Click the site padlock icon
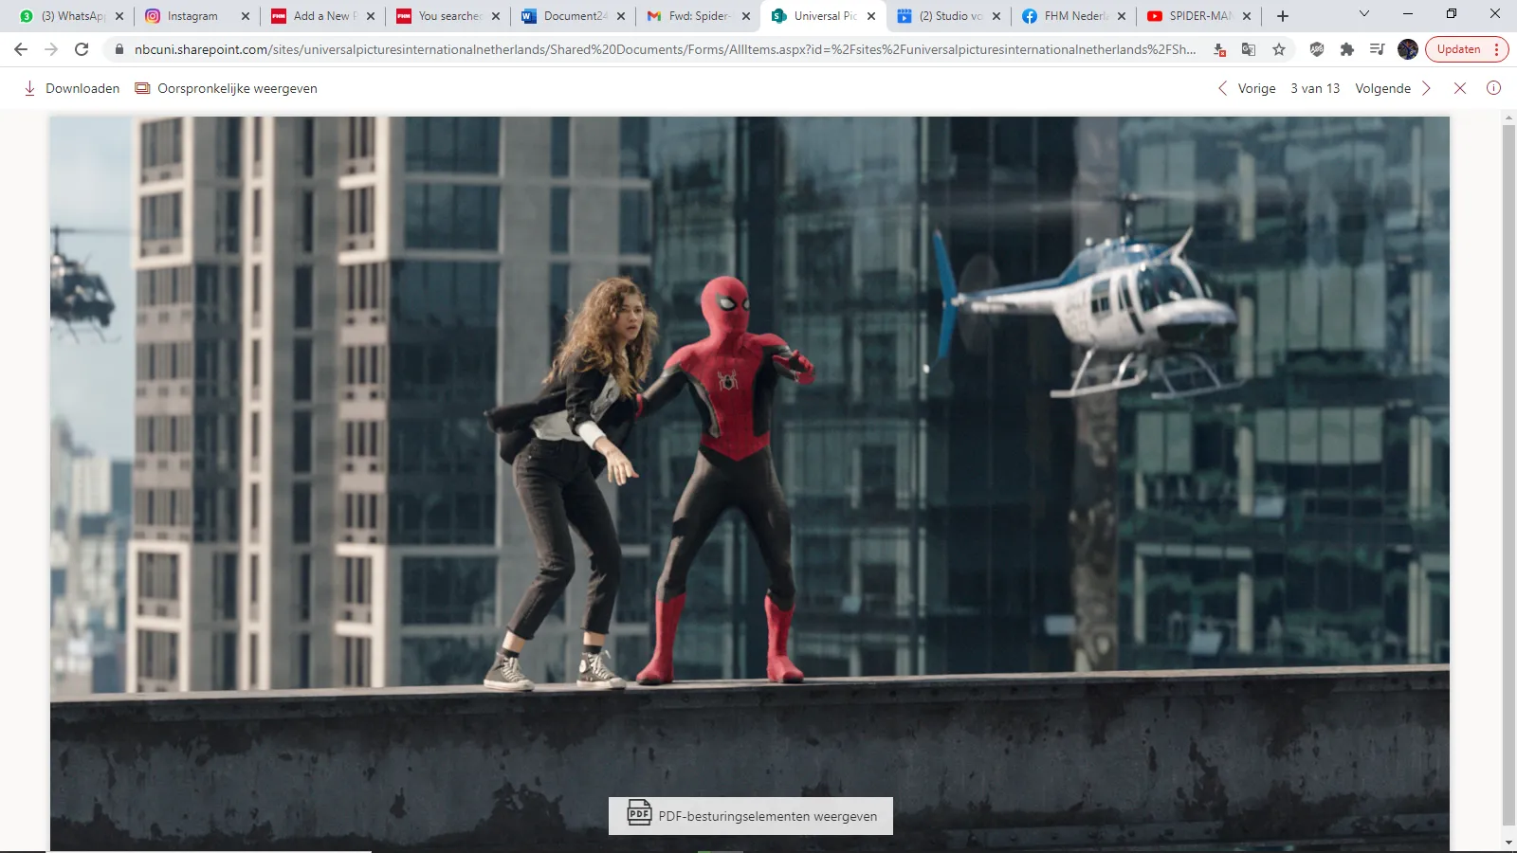Image resolution: width=1517 pixels, height=853 pixels. click(119, 49)
